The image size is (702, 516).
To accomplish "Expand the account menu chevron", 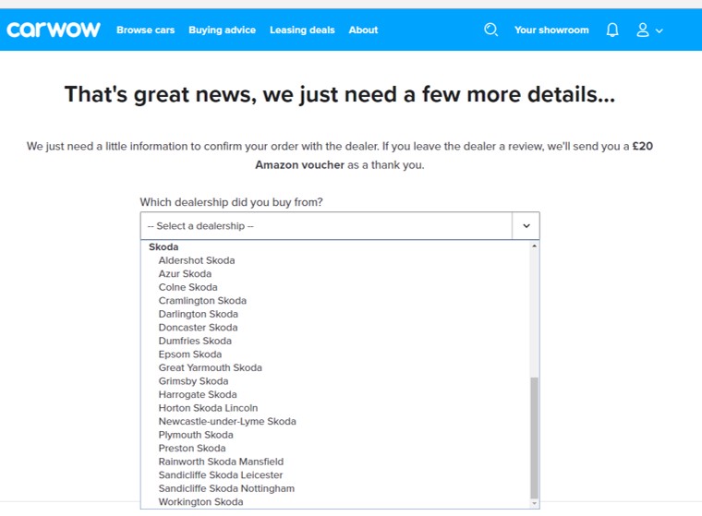I will pyautogui.click(x=659, y=30).
